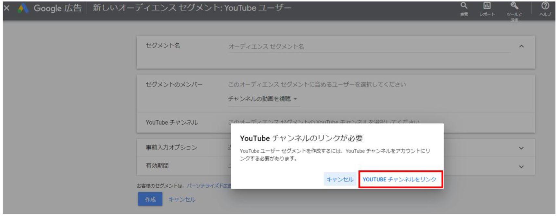This screenshot has height=216, width=558.
Task: Open the channel video viewers dropdown
Action: point(263,99)
